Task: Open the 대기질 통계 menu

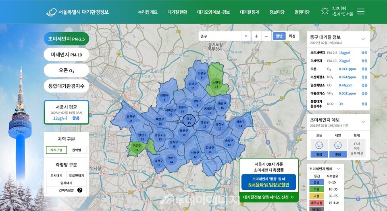Action: (250, 12)
